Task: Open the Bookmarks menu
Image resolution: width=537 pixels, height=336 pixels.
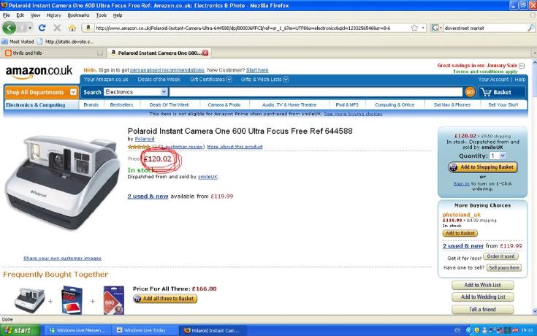Action: pyautogui.click(x=78, y=15)
